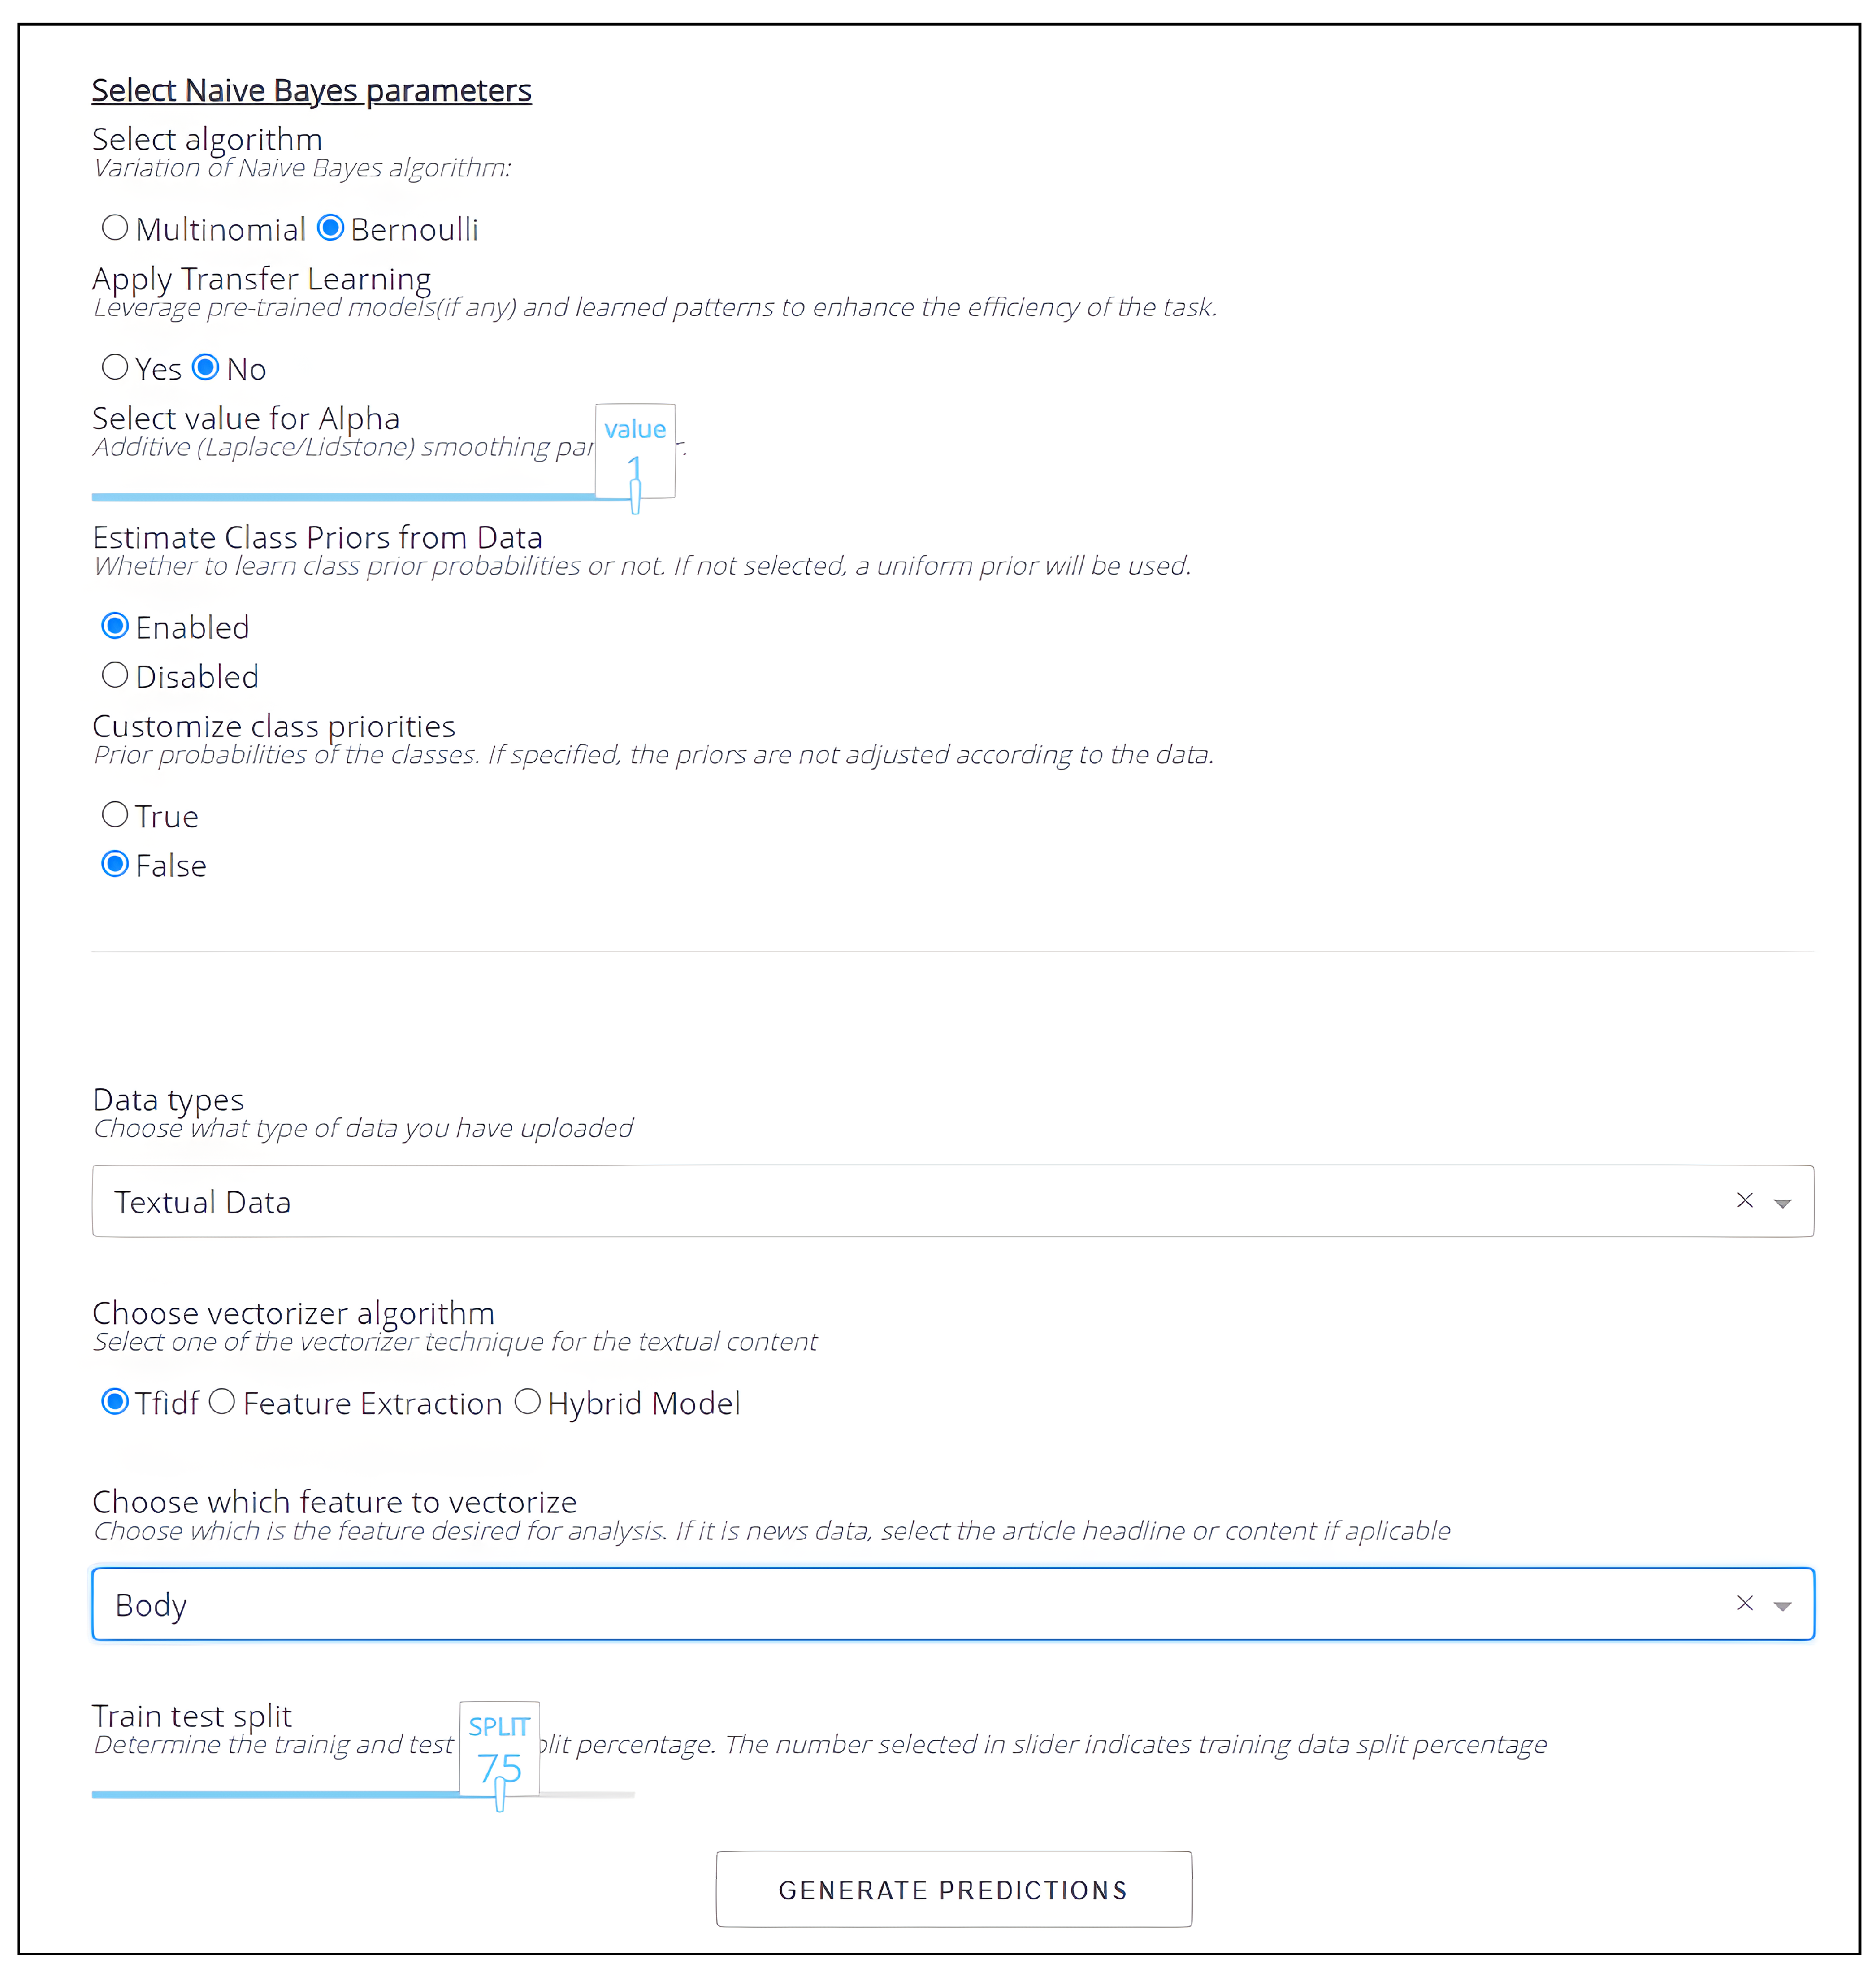
Task: Set class priors estimation to Disabled
Action: [x=116, y=676]
